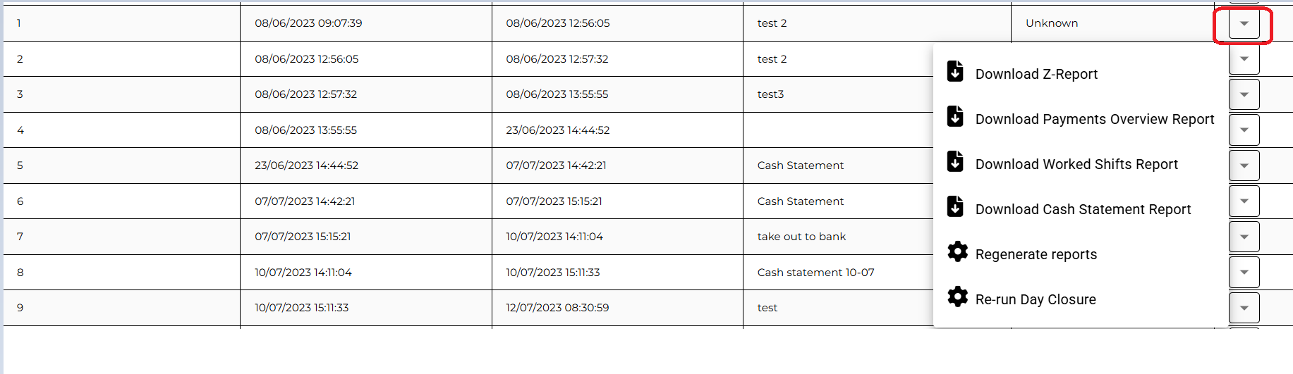The width and height of the screenshot is (1293, 374).
Task: Select Regenerate reports from the menu
Action: pos(1036,254)
